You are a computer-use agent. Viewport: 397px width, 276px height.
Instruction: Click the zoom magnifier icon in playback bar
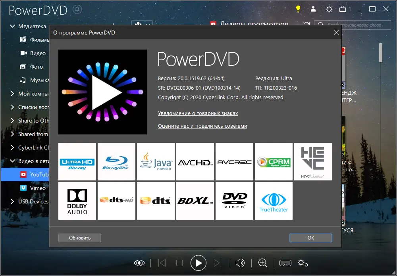click(262, 263)
